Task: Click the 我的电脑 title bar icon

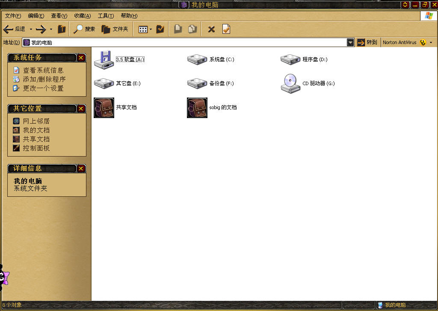Action: click(x=183, y=5)
